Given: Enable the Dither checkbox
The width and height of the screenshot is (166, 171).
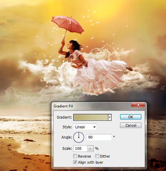Looking at the screenshot, I should pyautogui.click(x=97, y=156).
